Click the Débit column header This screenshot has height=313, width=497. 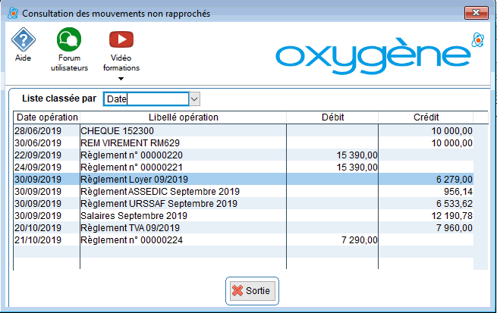coord(332,117)
